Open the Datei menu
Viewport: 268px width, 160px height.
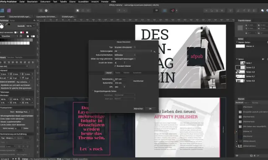coord(22,2)
